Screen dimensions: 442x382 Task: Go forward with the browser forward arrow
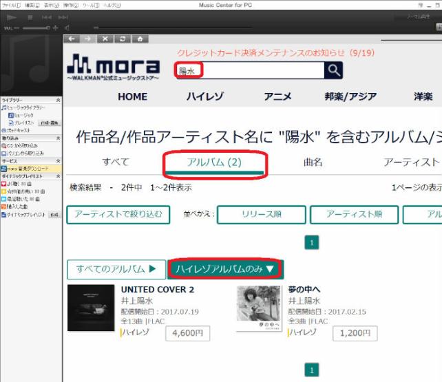(88, 39)
